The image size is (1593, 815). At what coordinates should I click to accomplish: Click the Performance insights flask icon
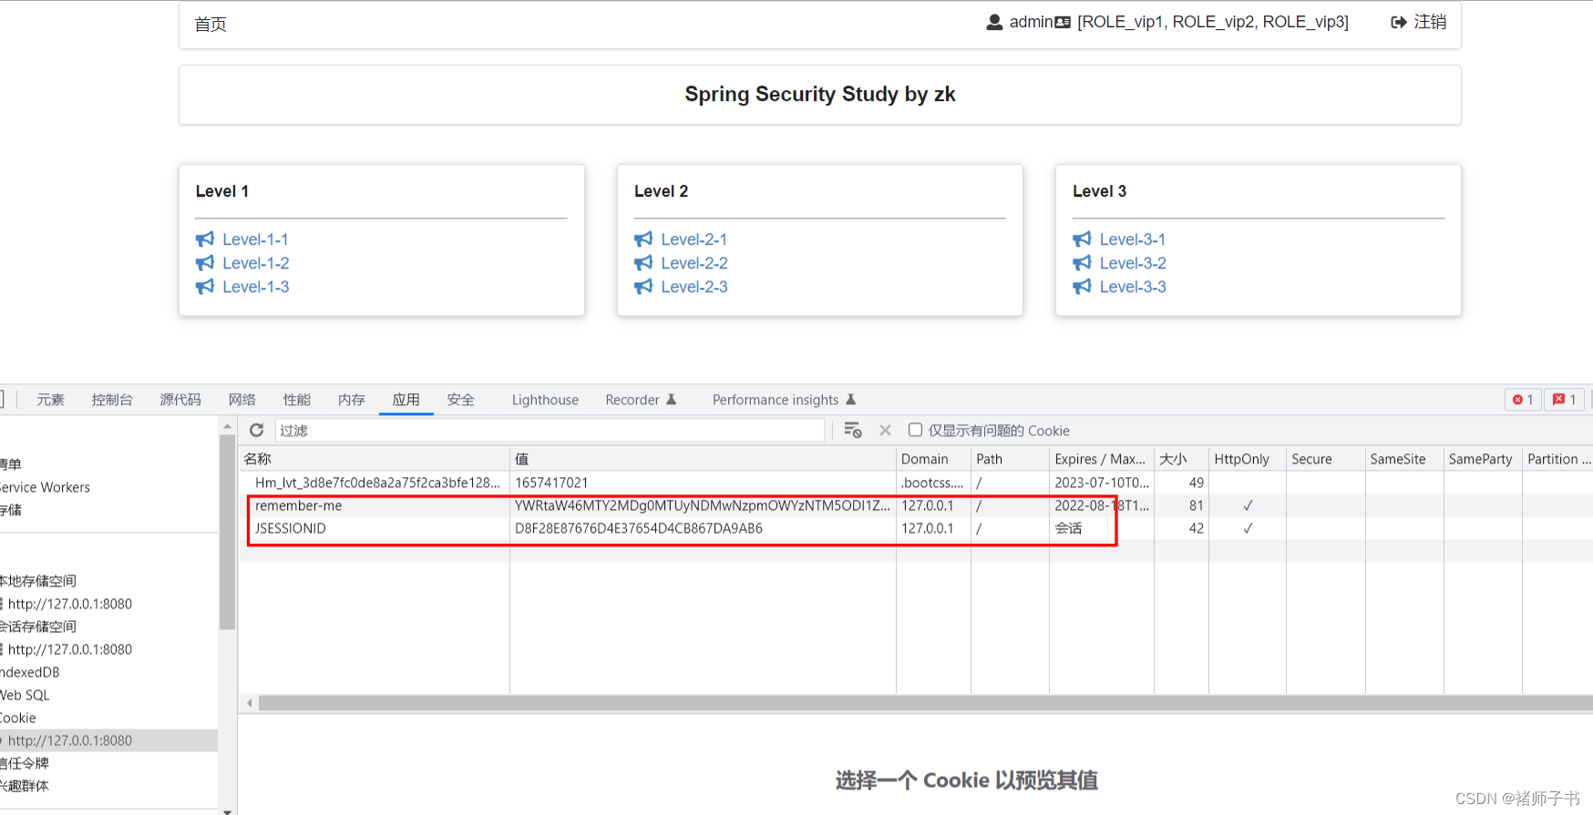coord(851,400)
